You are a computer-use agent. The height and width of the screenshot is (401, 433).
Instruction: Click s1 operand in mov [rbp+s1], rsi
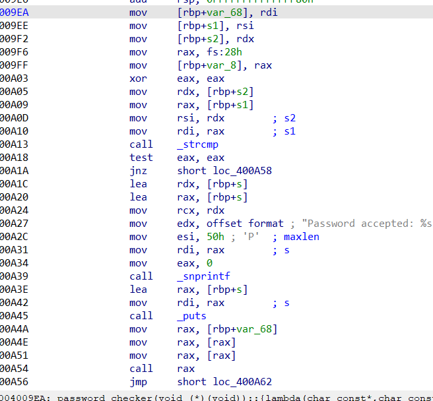pos(213,26)
